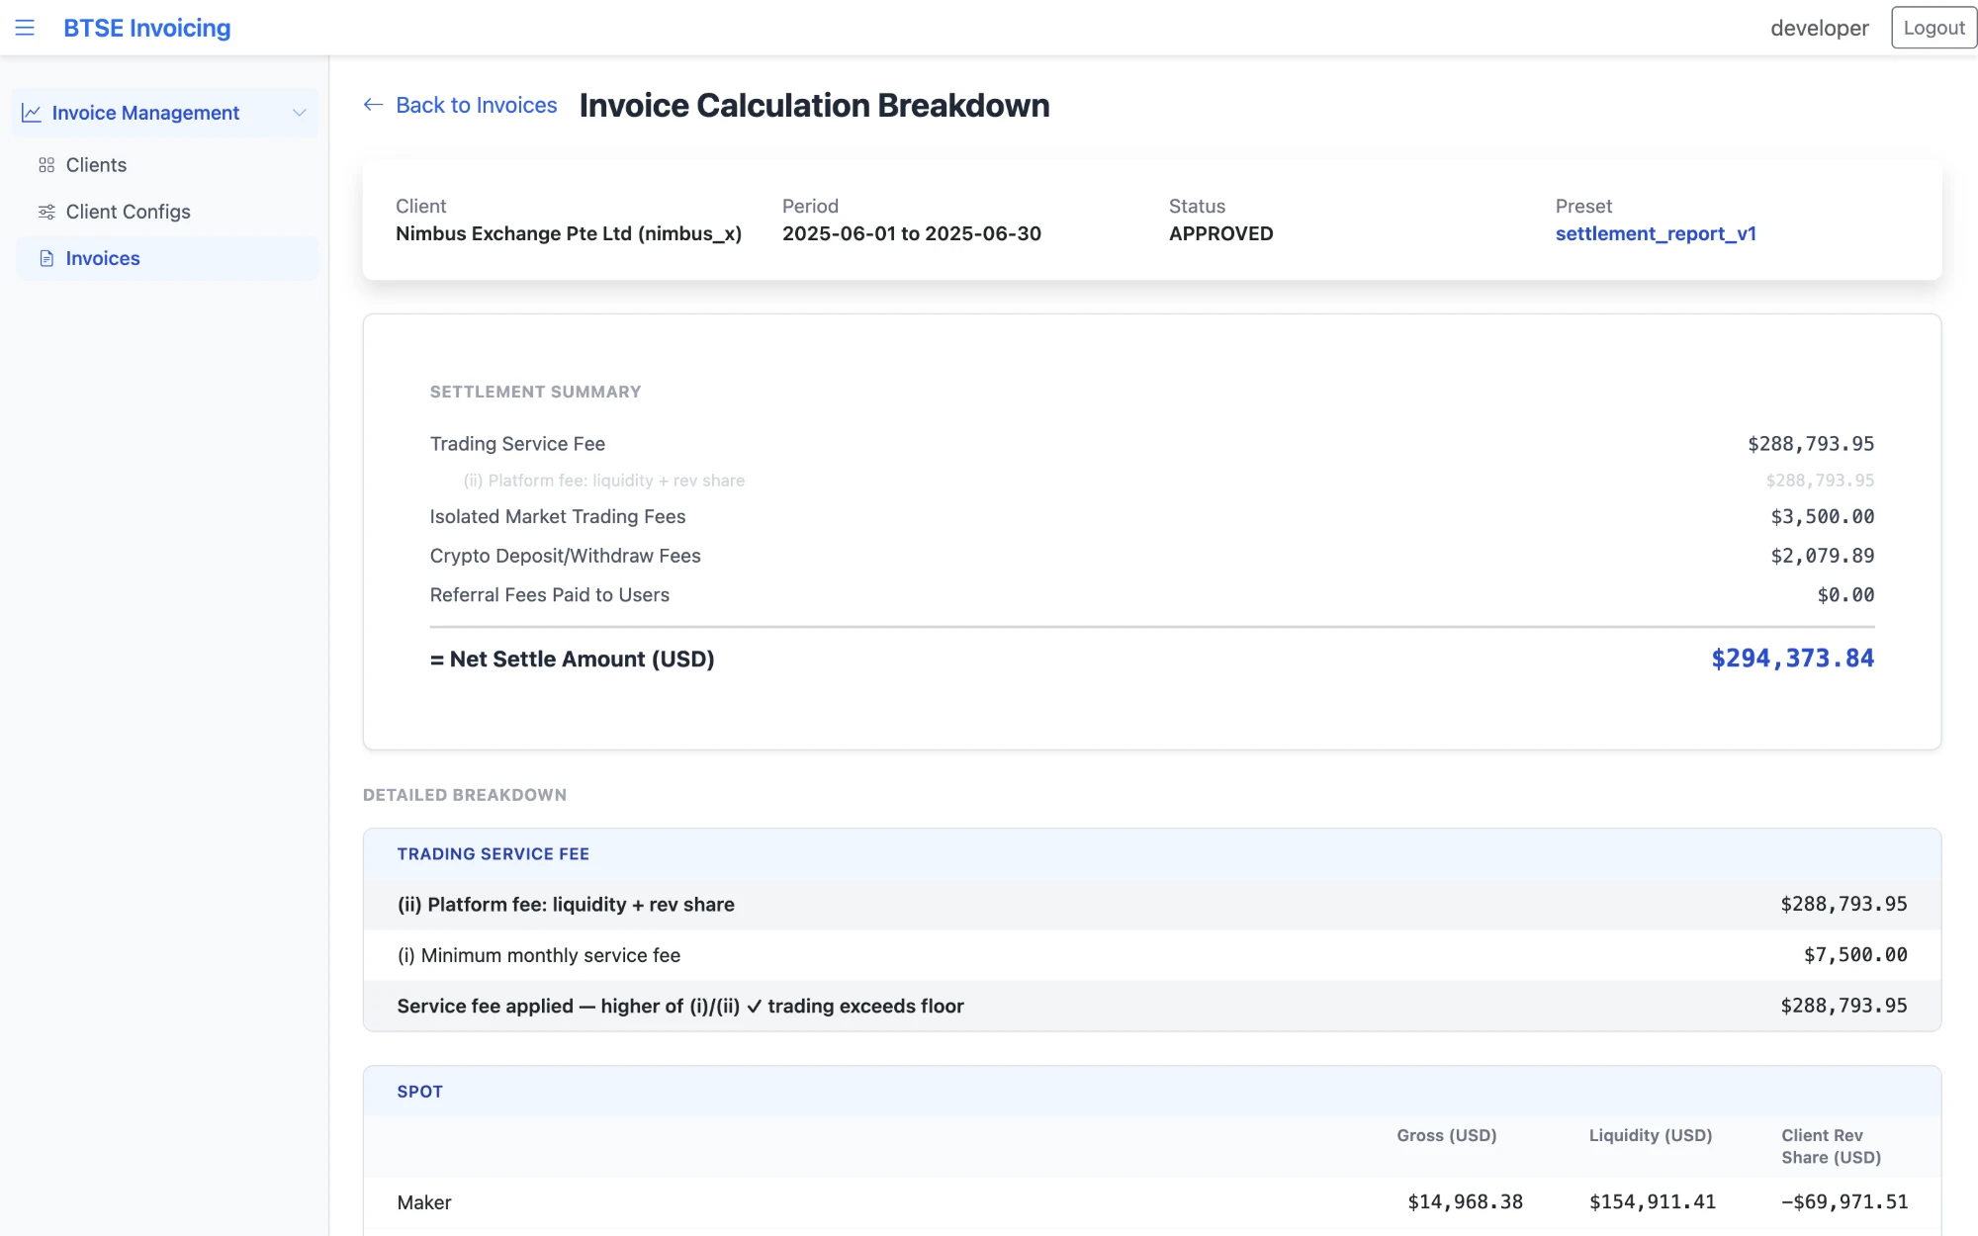The width and height of the screenshot is (1978, 1236).
Task: Click Service fee applied row
Action: (x=1152, y=1006)
